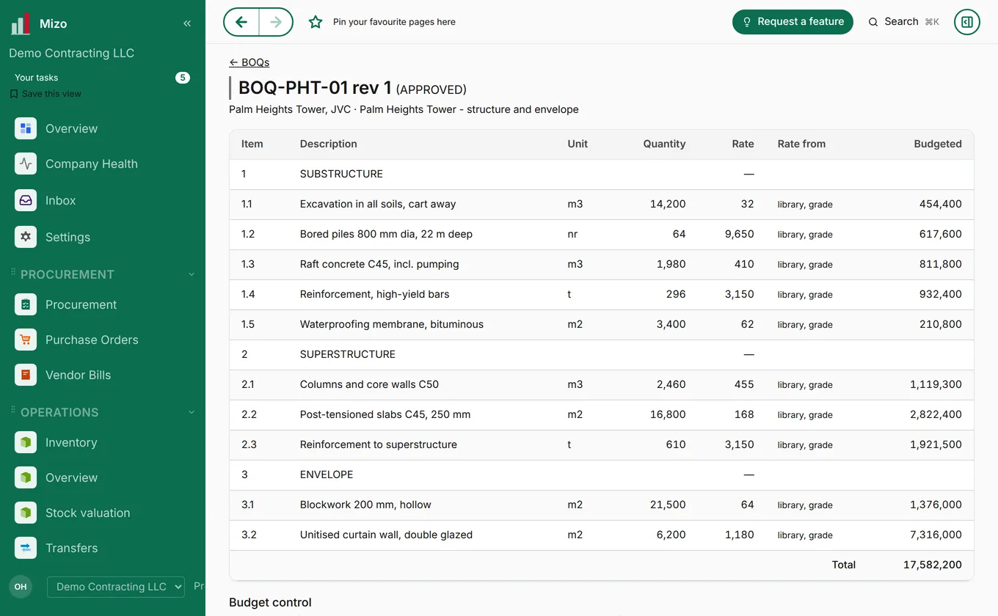The image size is (998, 616).
Task: Click 'Raft concrete C45, incl. pumping'
Action: point(379,264)
